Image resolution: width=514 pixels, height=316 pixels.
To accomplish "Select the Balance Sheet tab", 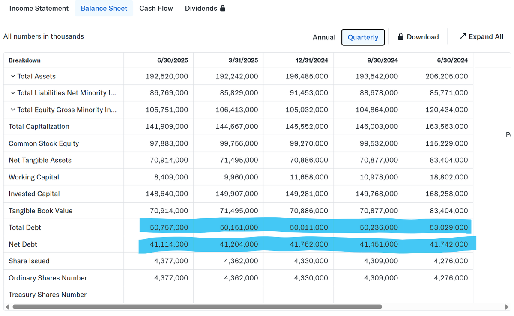I will click(104, 8).
